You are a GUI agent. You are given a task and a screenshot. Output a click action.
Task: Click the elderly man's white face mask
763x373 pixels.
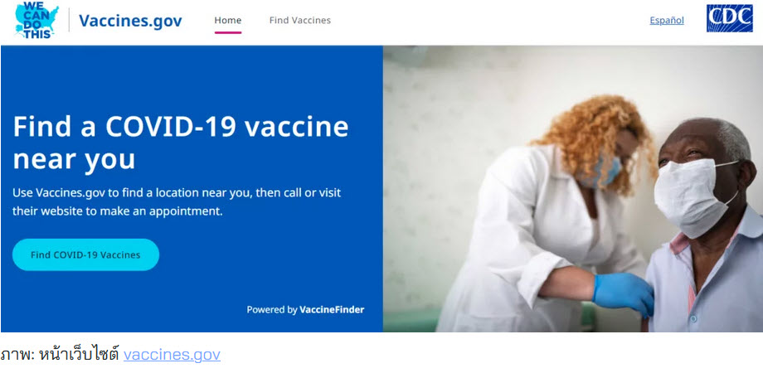(691, 196)
